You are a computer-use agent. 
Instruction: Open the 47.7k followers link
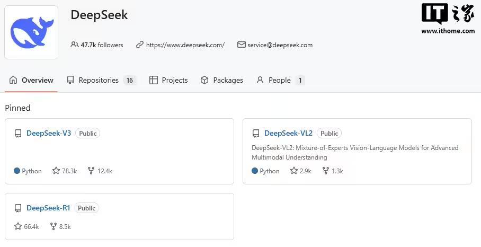(102, 45)
